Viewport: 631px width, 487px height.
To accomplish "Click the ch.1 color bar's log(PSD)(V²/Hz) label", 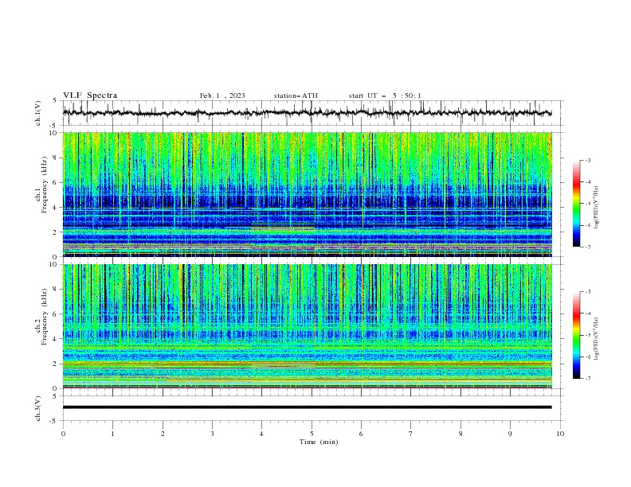I will (596, 208).
